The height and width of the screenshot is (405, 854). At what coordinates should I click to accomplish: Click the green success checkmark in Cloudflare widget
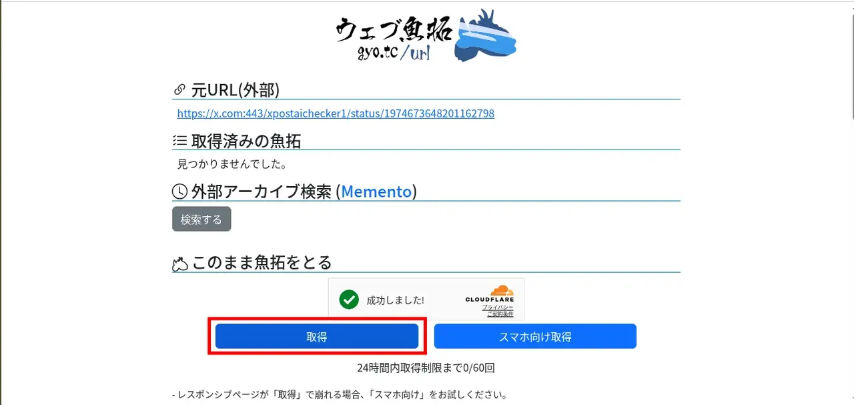click(349, 300)
